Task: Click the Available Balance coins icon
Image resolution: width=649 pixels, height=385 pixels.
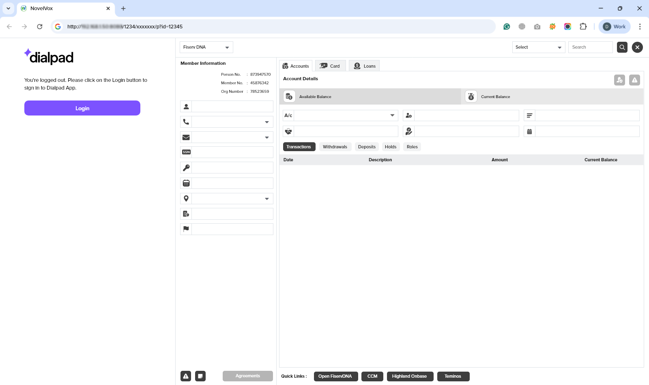Action: [289, 96]
